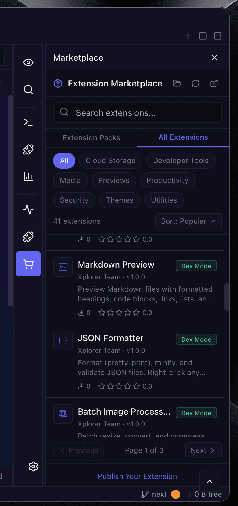This screenshot has height=506, width=238.
Task: Open the Marketplace in external browser
Action: click(214, 83)
